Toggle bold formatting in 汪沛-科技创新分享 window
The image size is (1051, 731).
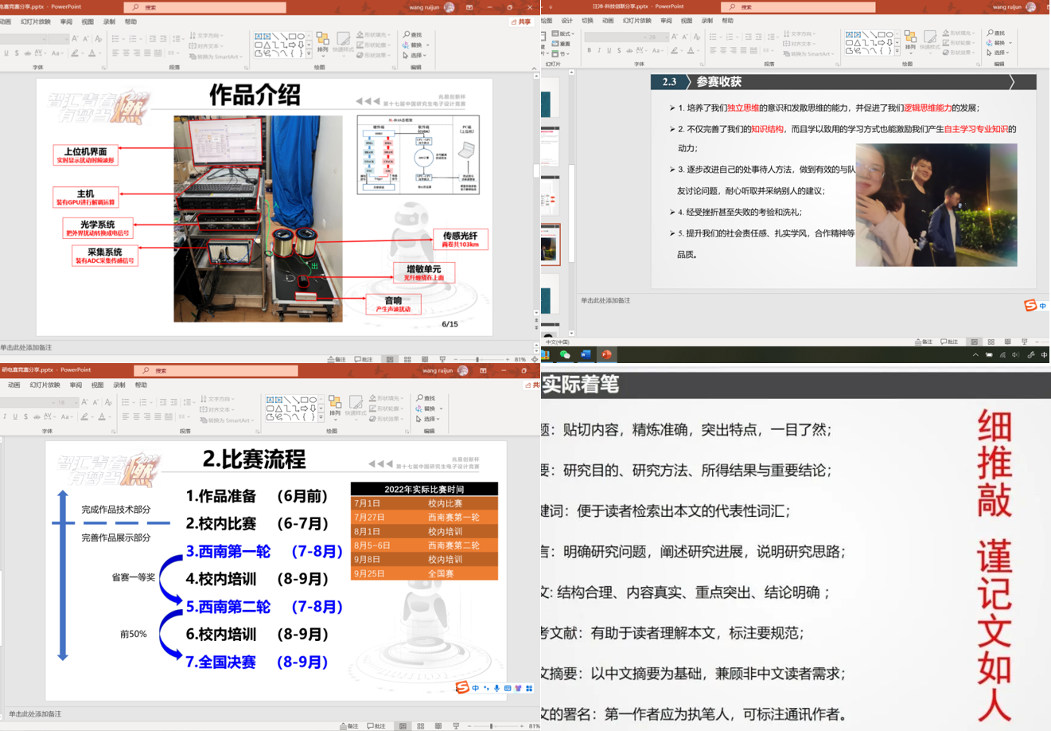point(589,50)
